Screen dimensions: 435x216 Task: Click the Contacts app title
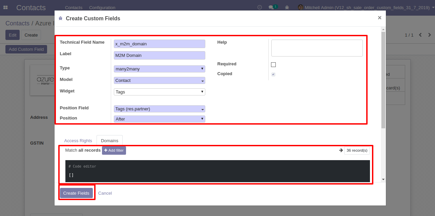pos(31,7)
